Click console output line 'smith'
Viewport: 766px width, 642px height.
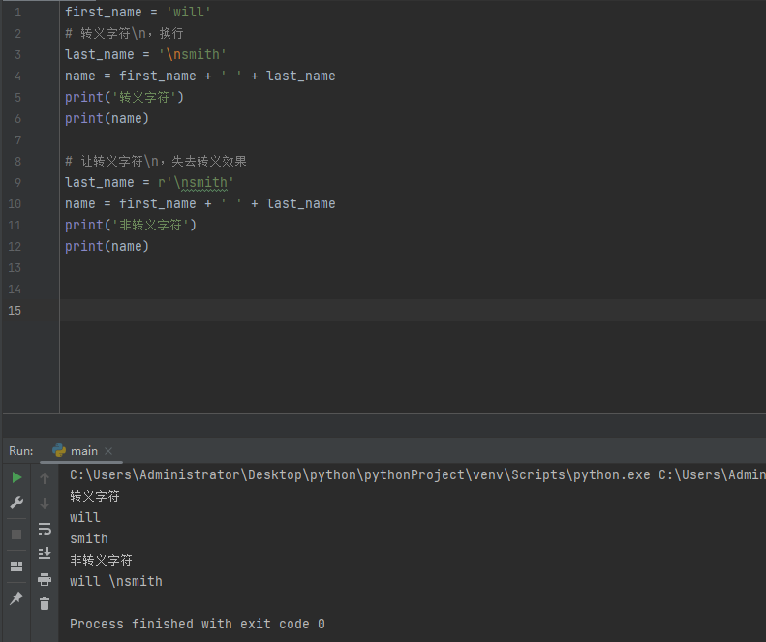pyautogui.click(x=89, y=539)
